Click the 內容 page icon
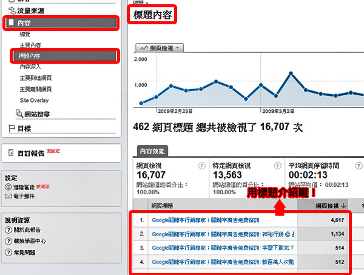 (x=11, y=22)
